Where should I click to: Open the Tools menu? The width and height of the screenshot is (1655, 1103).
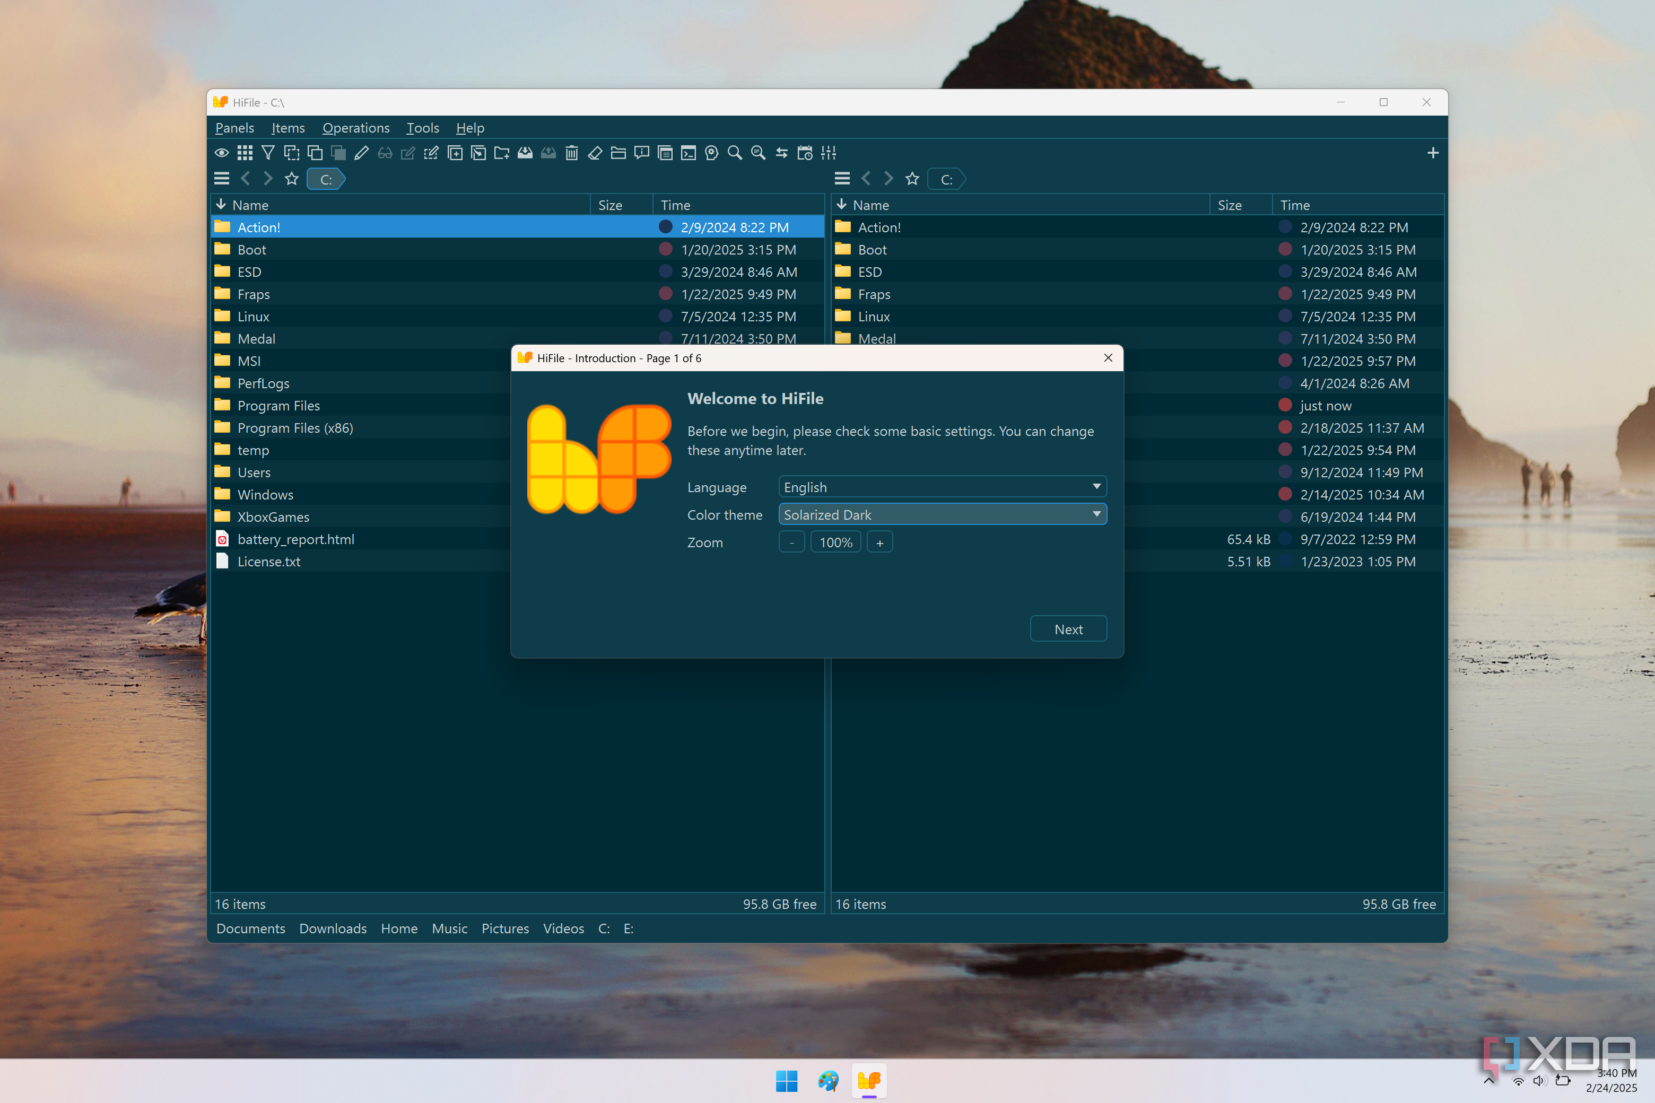(x=422, y=128)
